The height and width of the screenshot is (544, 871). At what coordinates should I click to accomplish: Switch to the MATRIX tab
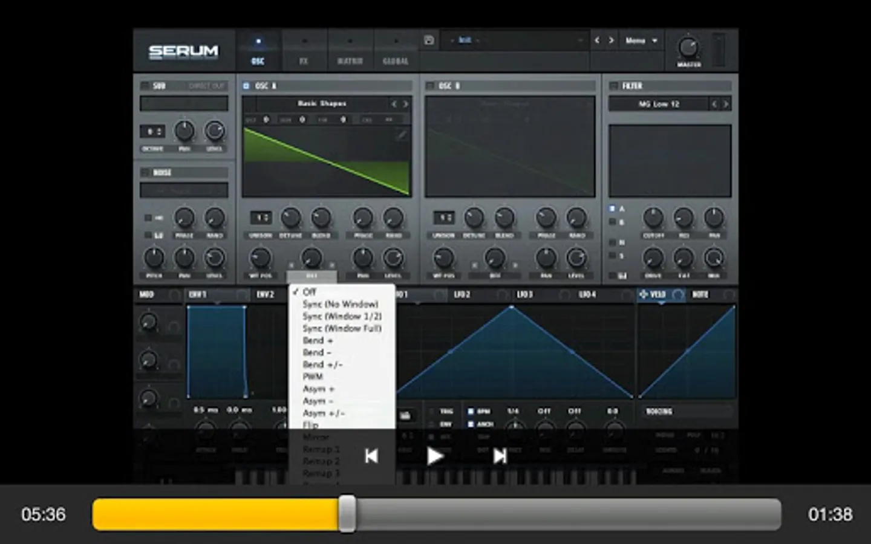click(350, 51)
